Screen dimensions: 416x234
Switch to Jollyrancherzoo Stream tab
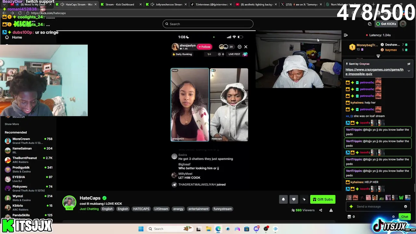(x=166, y=5)
